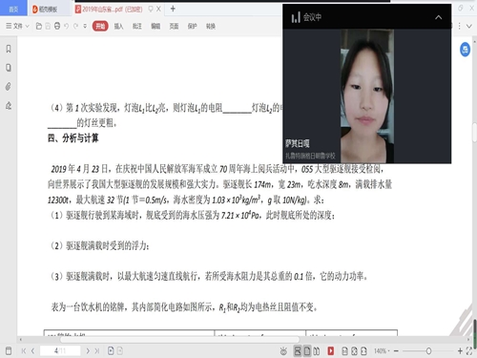Switch to the 插入 ribbon tab
The image size is (477, 358).
(118, 26)
